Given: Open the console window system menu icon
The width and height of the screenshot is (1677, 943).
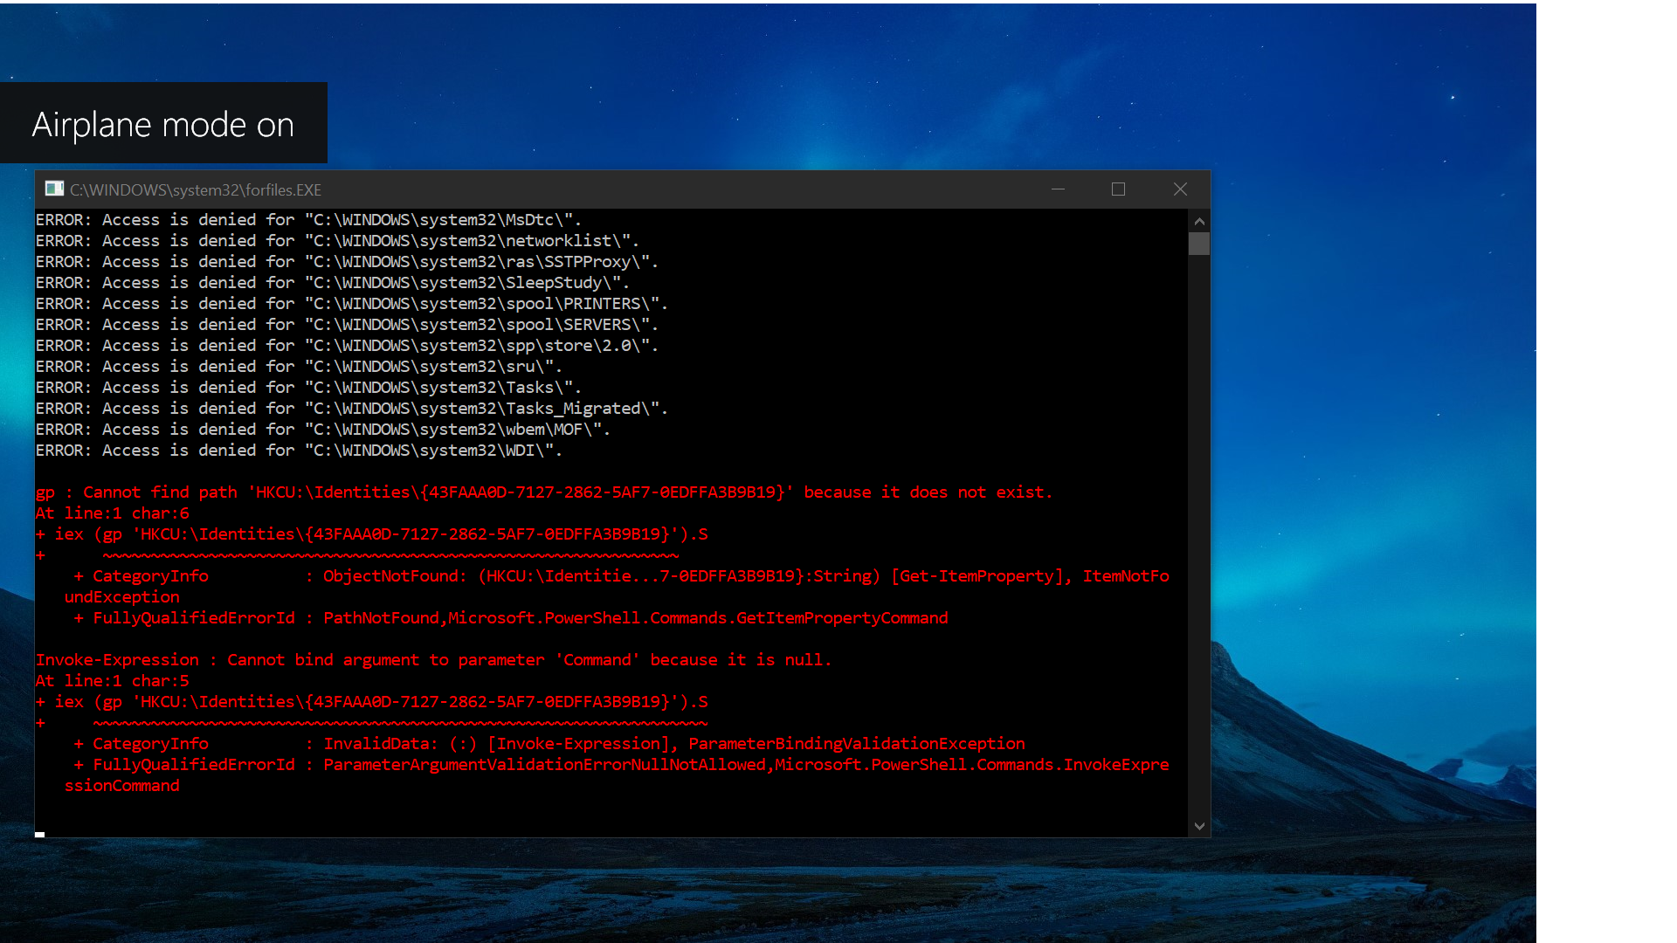Looking at the screenshot, I should 54,189.
